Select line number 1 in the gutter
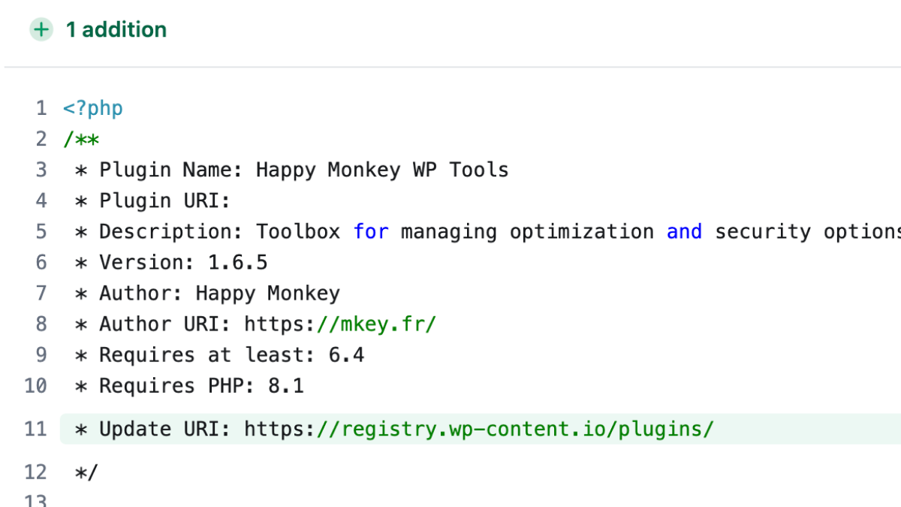 coord(41,108)
